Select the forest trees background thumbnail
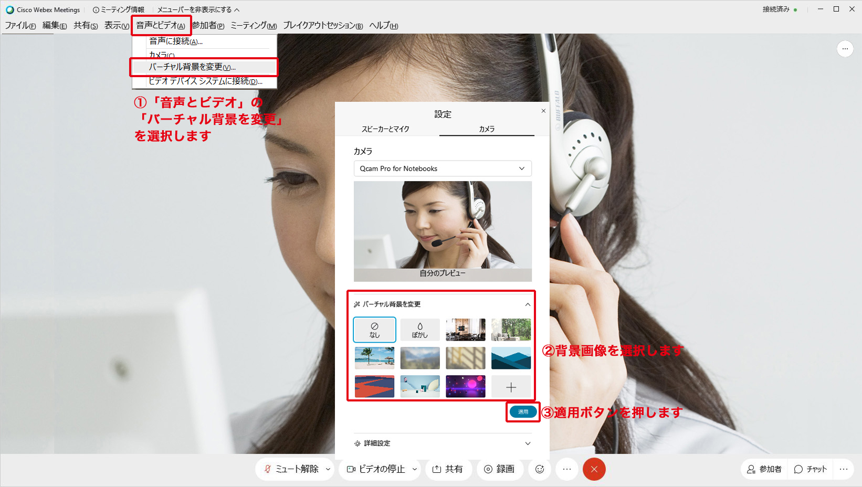862x487 pixels. tap(511, 330)
